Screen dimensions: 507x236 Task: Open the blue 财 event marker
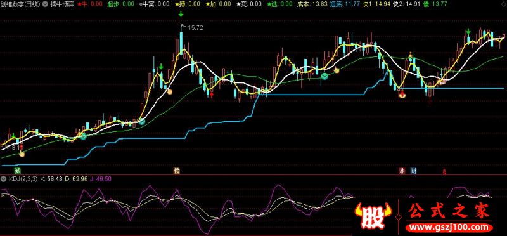click(413, 171)
